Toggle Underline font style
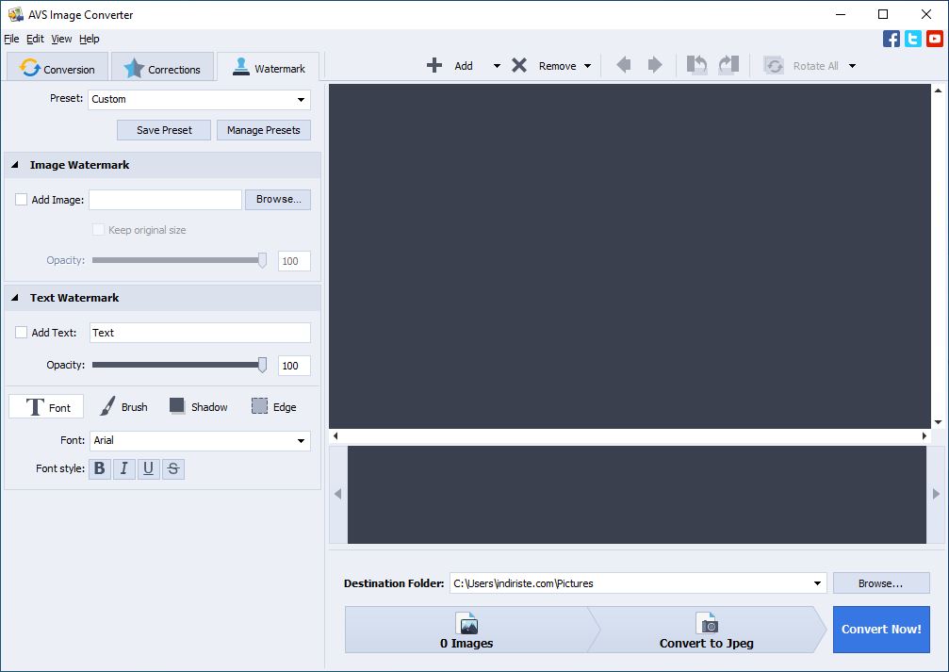 148,468
